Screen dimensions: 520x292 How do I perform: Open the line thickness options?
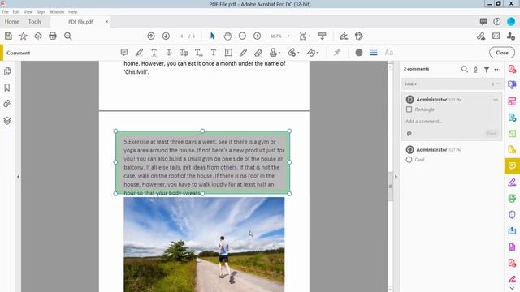[374, 53]
